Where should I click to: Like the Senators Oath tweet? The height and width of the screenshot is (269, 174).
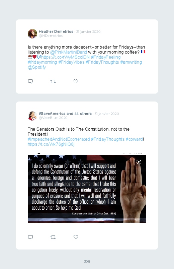[76, 237]
